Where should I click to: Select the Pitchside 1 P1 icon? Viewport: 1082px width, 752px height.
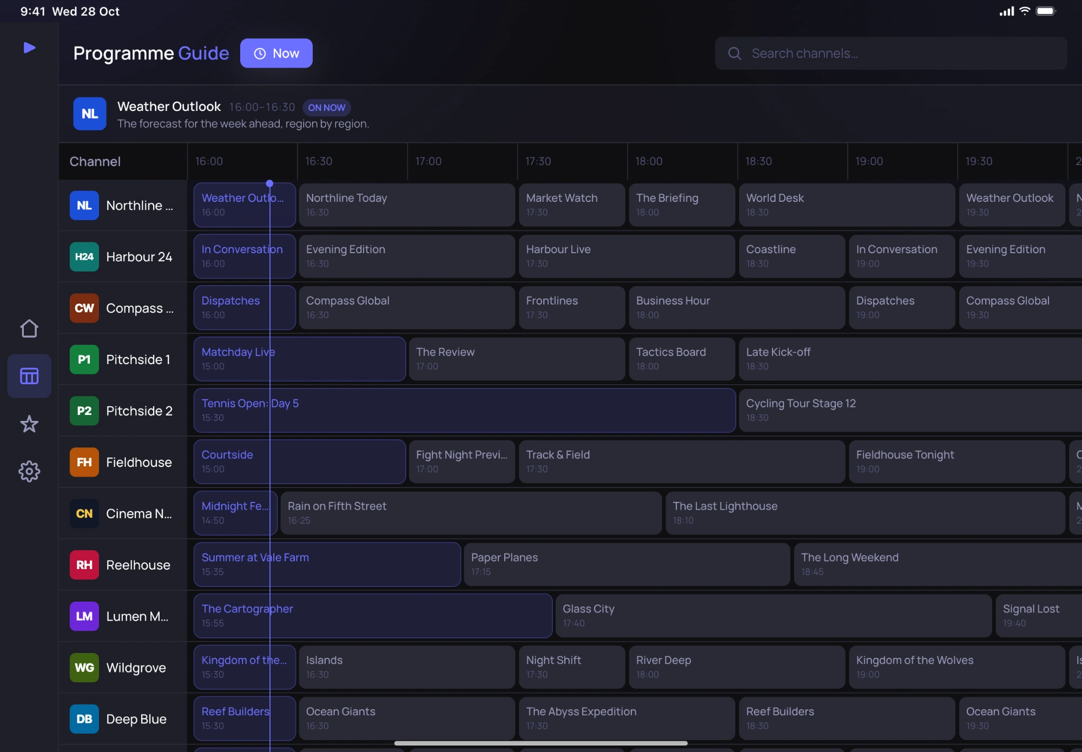(84, 359)
